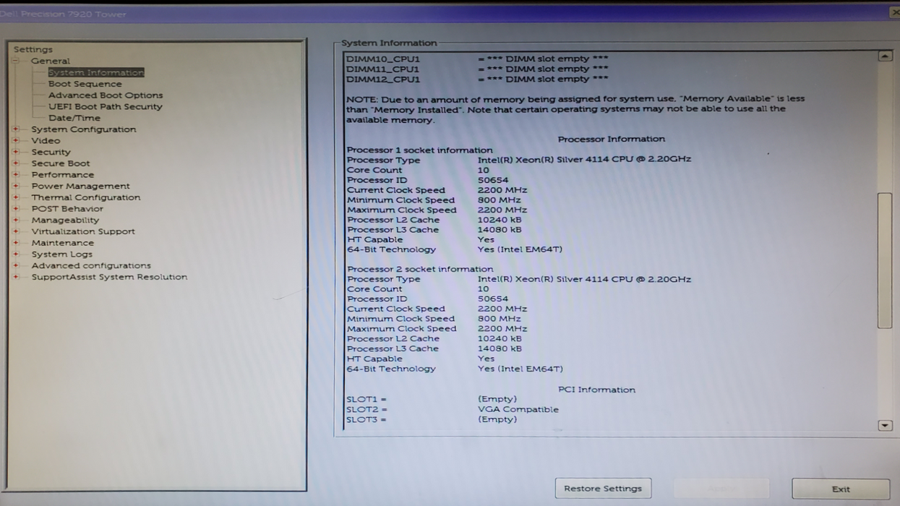Expand the Performance node
This screenshot has height=506, width=900.
pos(16,174)
